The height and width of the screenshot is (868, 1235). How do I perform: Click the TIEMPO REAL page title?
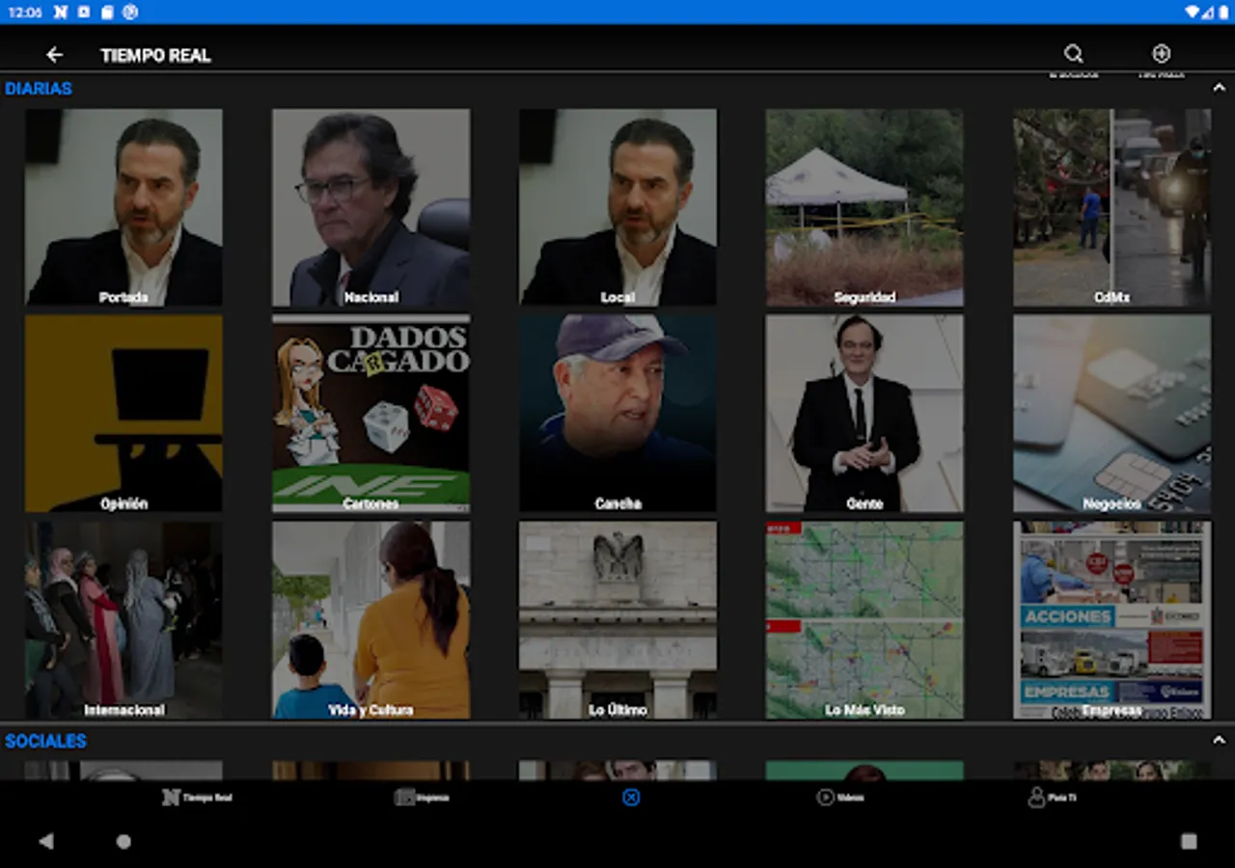[155, 56]
